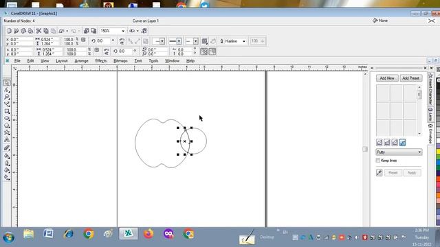Open the Layout menu
The height and width of the screenshot is (247, 440).
62,61
